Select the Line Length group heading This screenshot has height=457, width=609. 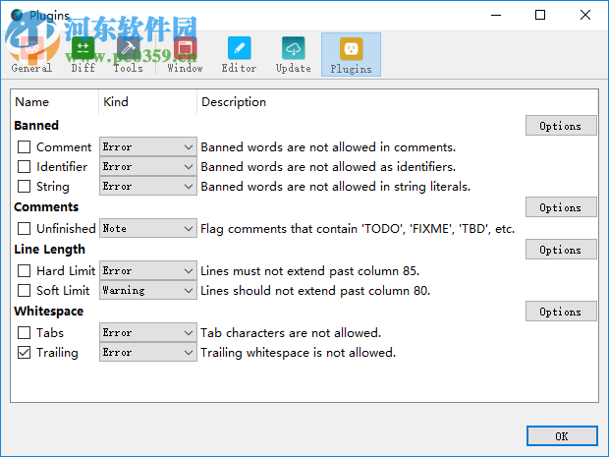pyautogui.click(x=50, y=250)
